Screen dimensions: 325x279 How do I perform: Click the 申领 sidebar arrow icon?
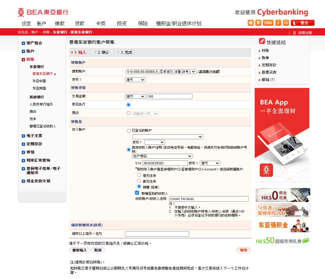23,152
